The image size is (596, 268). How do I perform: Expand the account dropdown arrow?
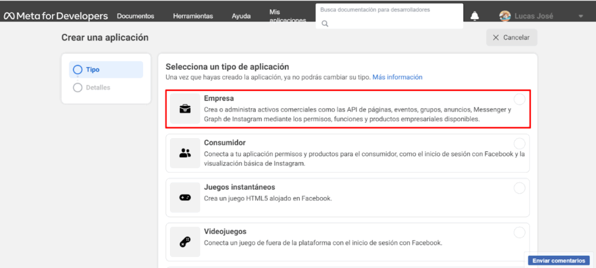[580, 16]
